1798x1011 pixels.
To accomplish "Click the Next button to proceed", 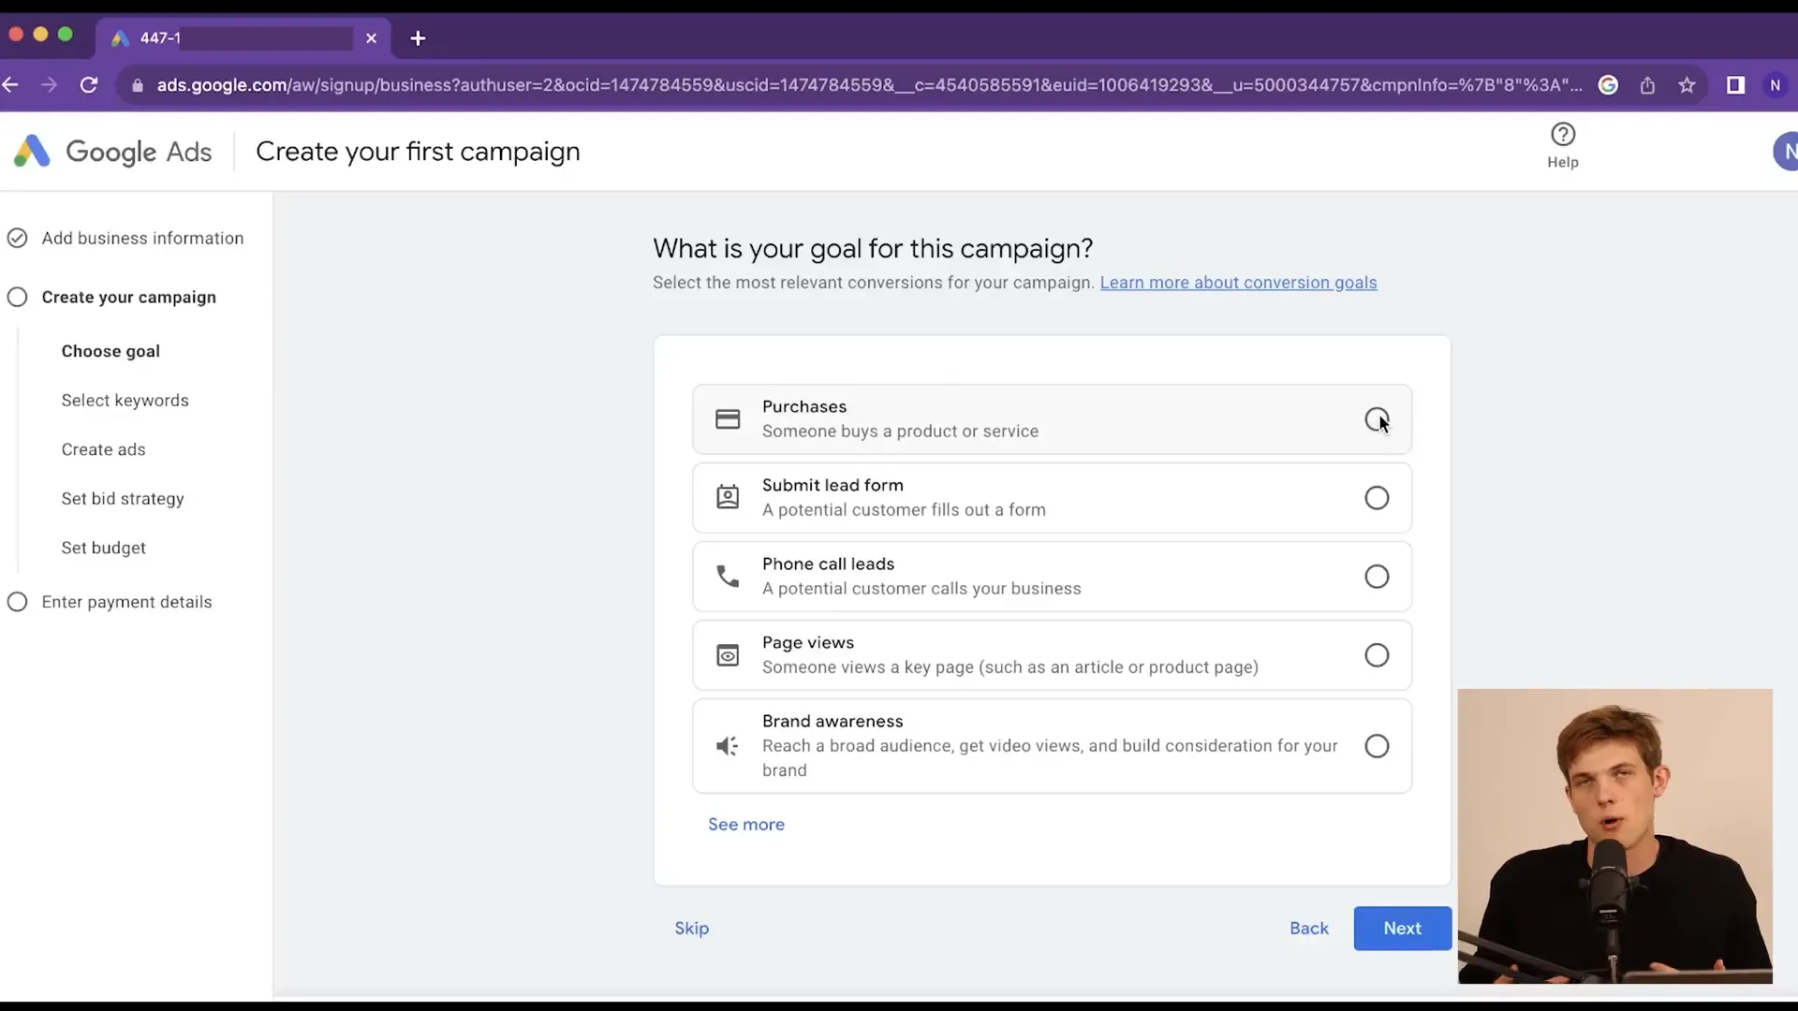I will point(1402,927).
